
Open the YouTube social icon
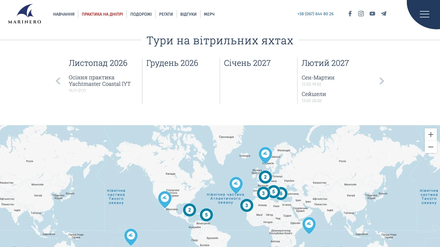point(372,14)
